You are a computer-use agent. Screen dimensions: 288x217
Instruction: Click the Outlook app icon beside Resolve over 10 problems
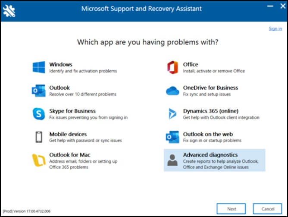pyautogui.click(x=38, y=91)
